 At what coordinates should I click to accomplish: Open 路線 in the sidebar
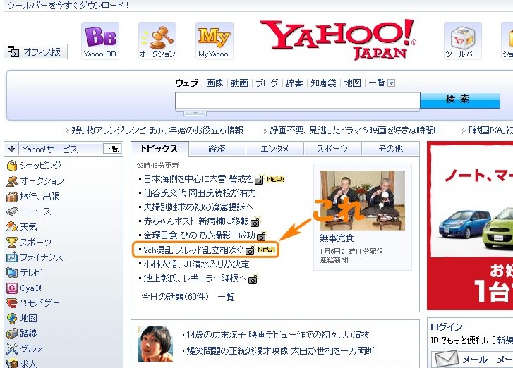22,333
